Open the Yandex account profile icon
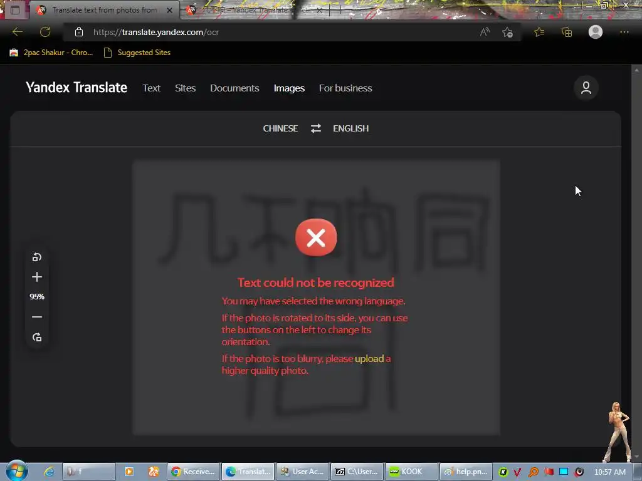 click(586, 88)
